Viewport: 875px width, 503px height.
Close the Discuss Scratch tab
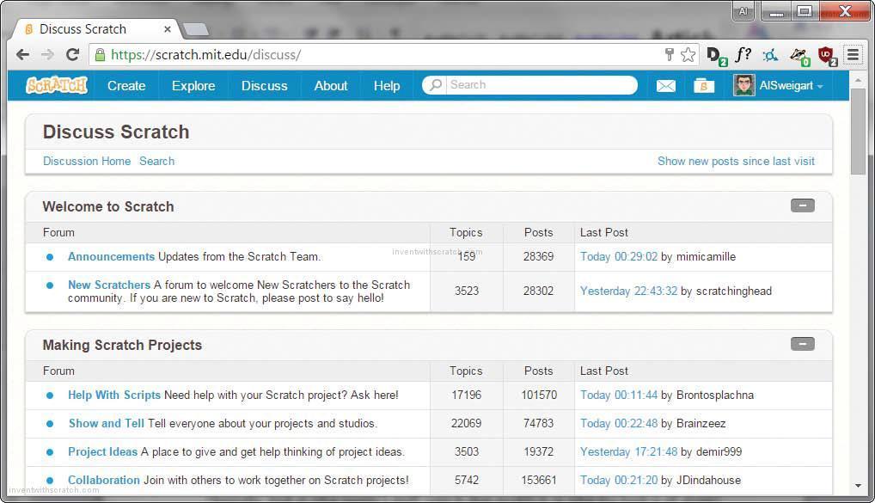click(167, 29)
